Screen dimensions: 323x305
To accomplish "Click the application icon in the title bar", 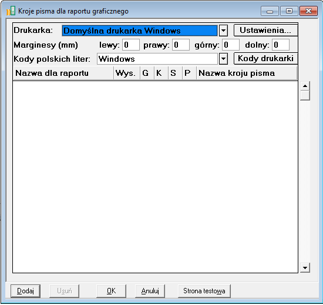I will (x=11, y=11).
